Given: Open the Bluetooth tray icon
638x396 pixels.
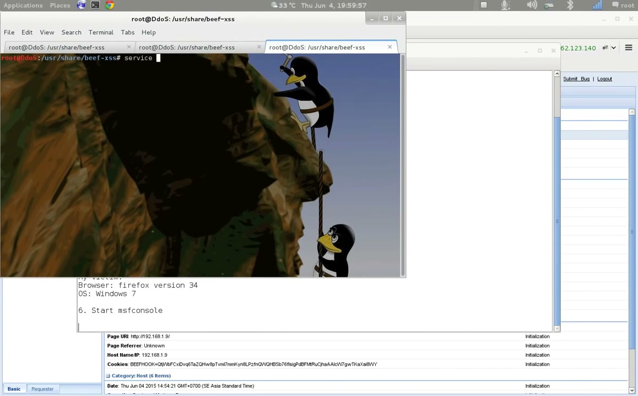Looking at the screenshot, I should (570, 5).
